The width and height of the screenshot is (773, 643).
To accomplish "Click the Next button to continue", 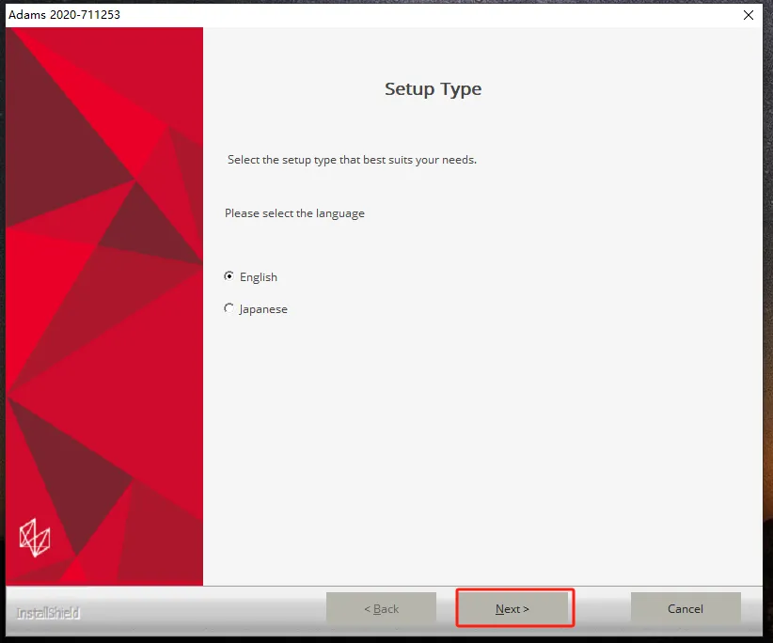I will pos(514,608).
